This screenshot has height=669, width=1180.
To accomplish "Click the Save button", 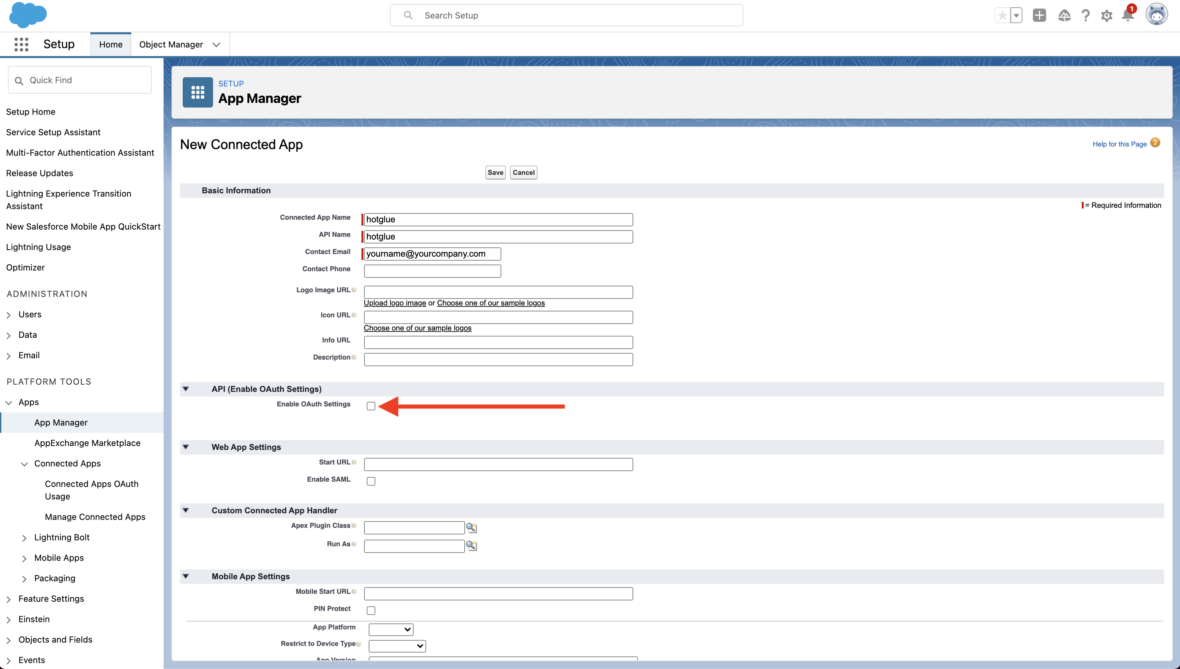I will coord(495,172).
